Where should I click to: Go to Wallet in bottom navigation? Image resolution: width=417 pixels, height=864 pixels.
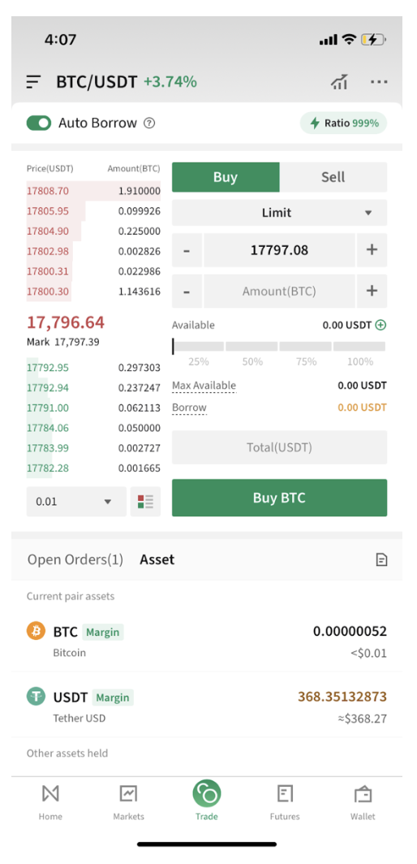point(363,802)
